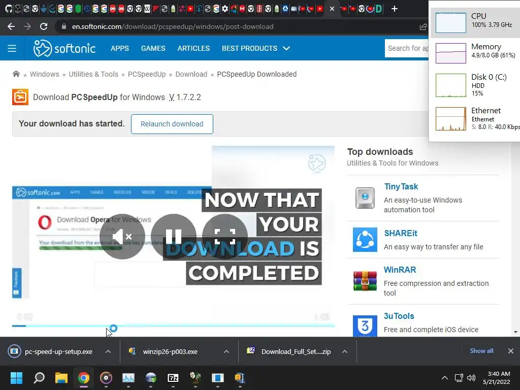Click the home icon in breadcrumbs
The image size is (520, 390).
click(16, 74)
